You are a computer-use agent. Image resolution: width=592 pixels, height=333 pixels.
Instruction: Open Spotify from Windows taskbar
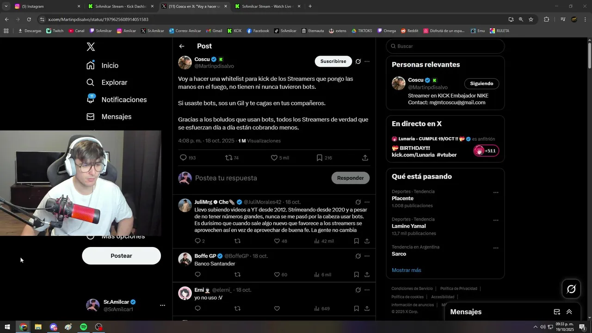(x=83, y=327)
